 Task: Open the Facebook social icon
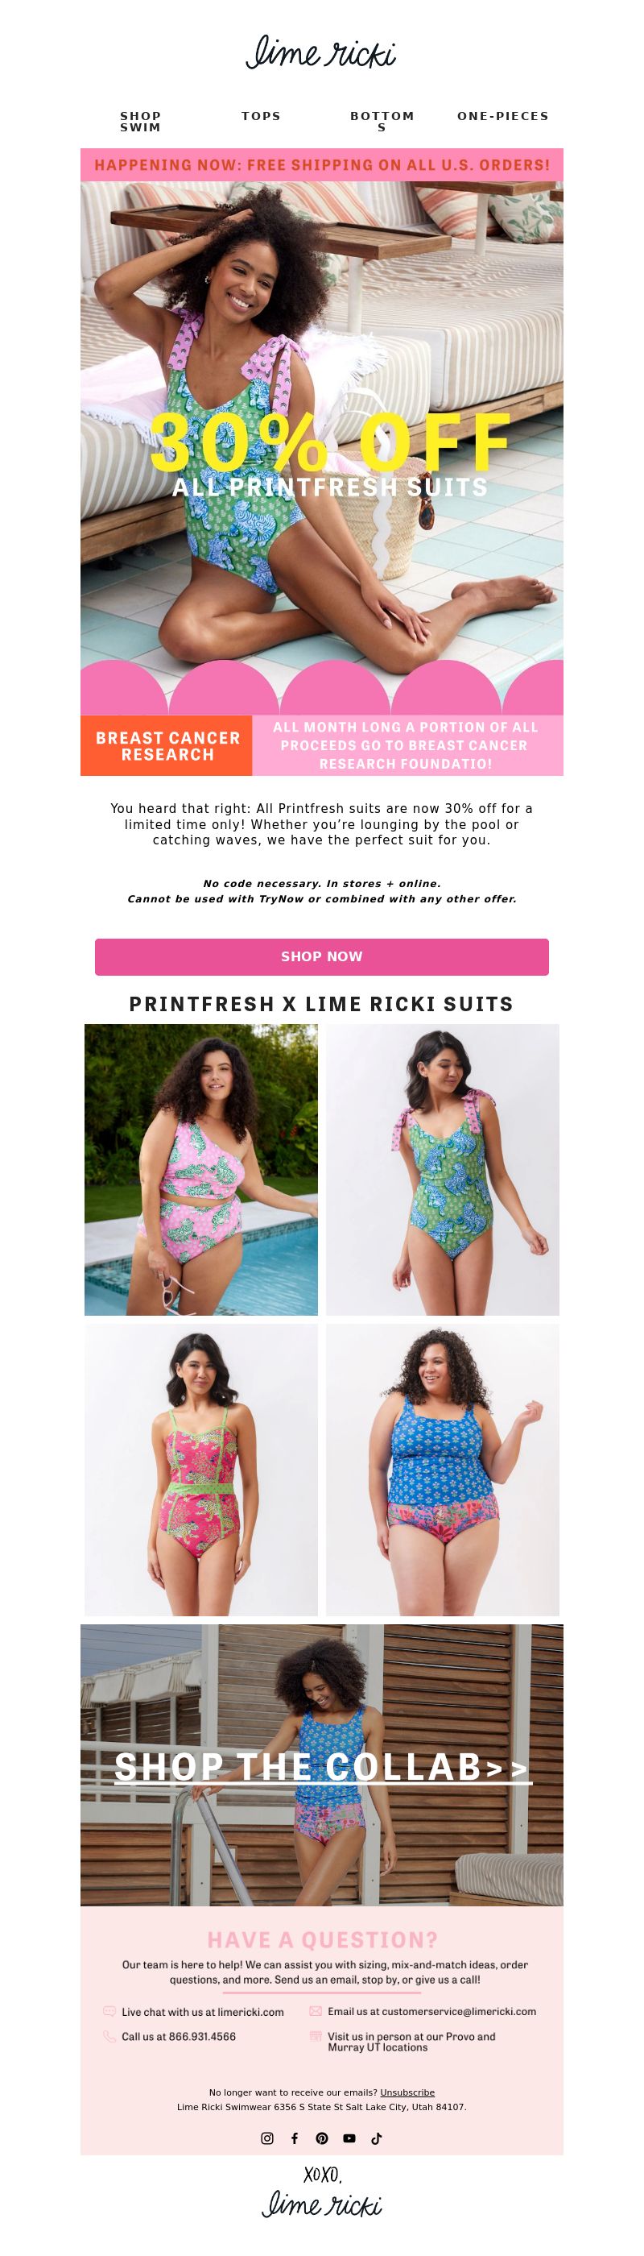[295, 2138]
